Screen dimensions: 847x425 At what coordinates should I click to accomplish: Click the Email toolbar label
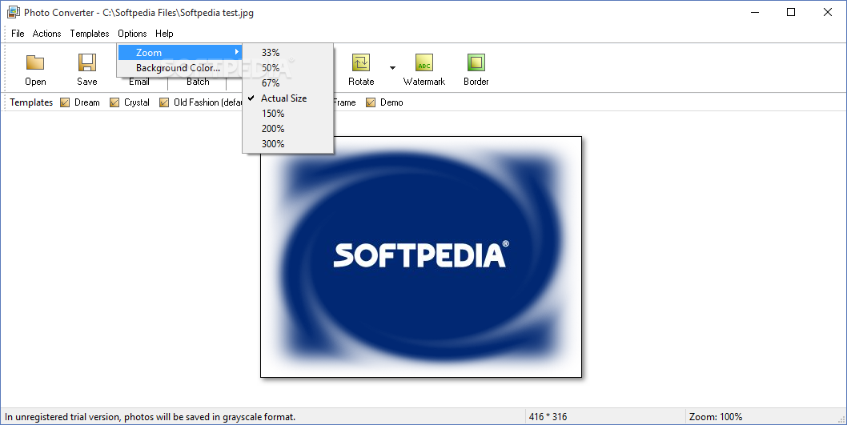138,82
